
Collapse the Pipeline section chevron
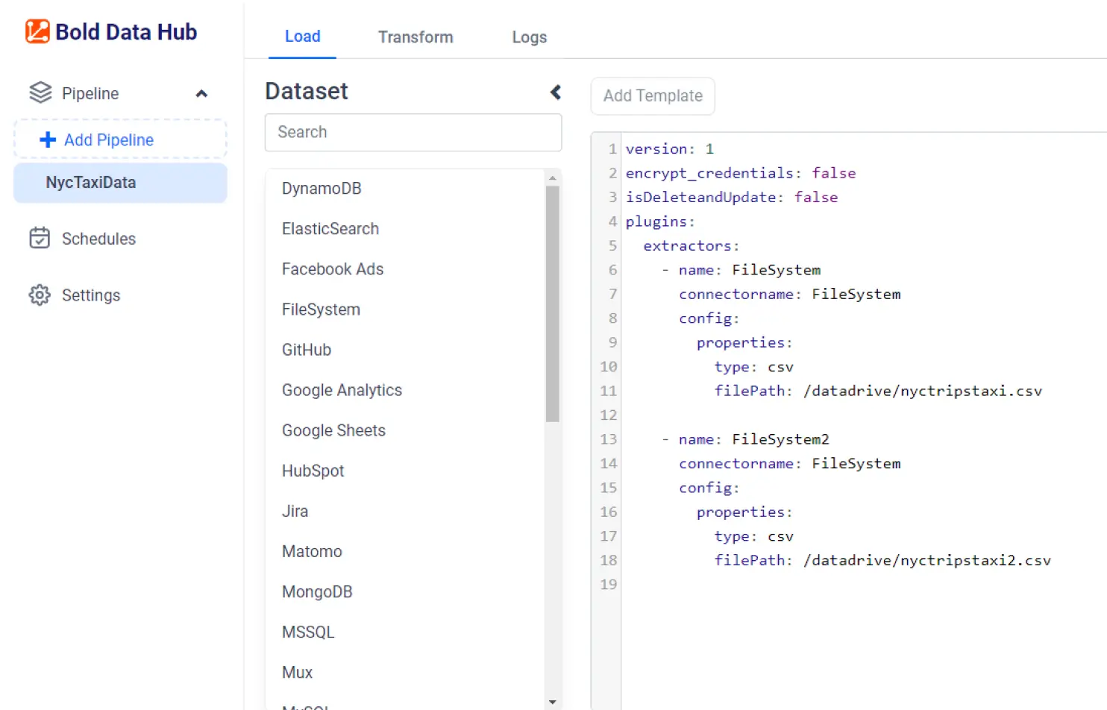point(201,94)
